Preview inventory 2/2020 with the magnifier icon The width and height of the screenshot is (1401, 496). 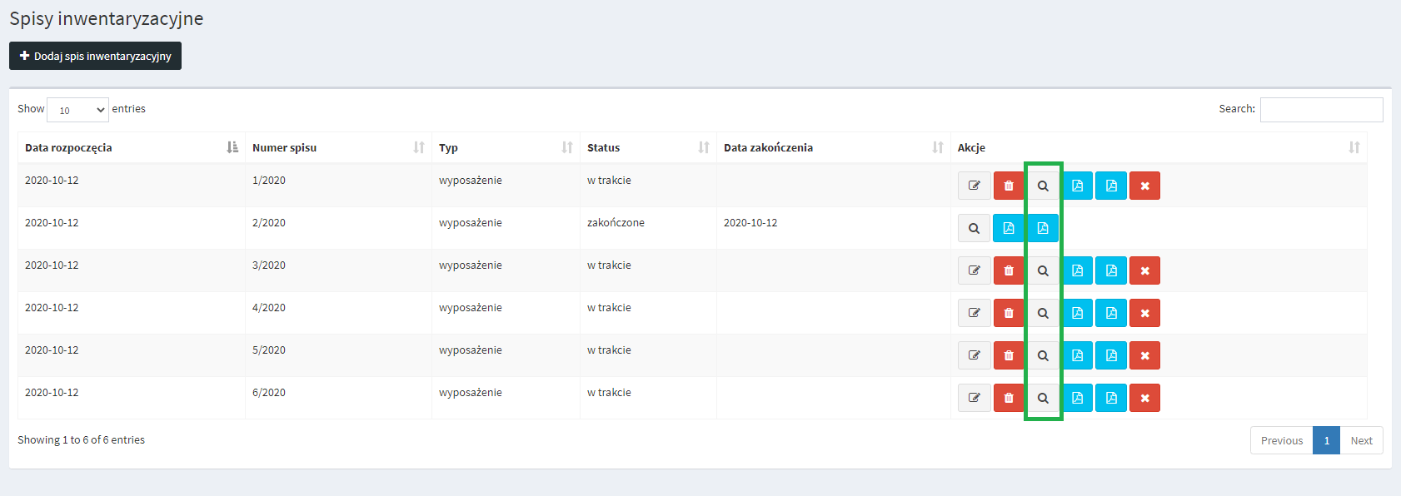[974, 228]
